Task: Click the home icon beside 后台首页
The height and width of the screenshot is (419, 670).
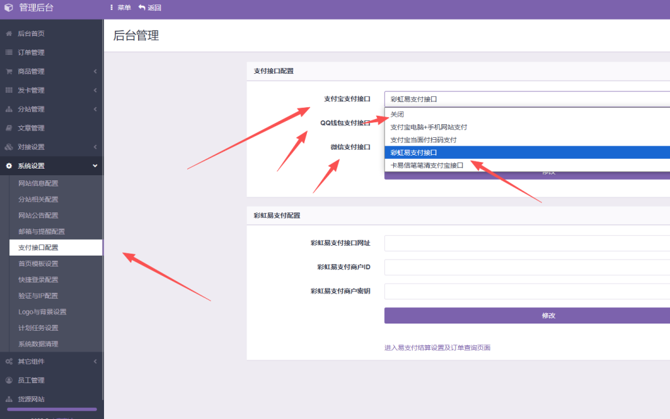Action: pyautogui.click(x=9, y=33)
